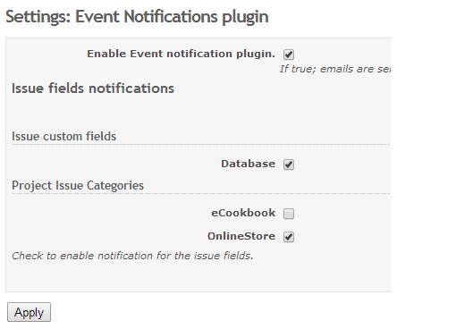Screen dimensions: 456x329
Task: Click the 'Settings: Event Notifications plugin' page title
Action: tap(137, 17)
